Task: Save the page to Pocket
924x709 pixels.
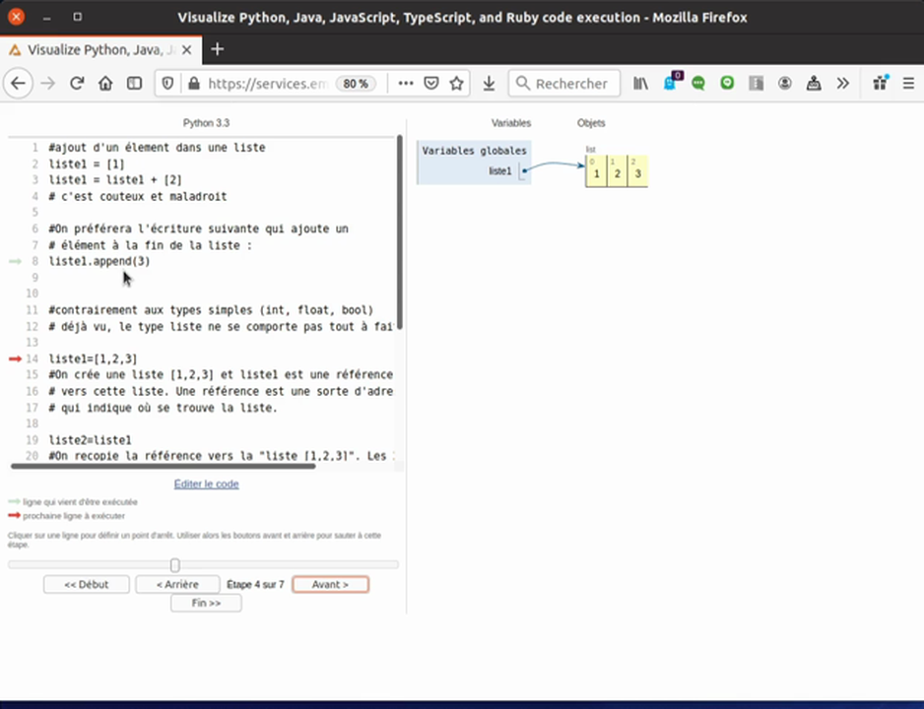Action: pos(430,84)
